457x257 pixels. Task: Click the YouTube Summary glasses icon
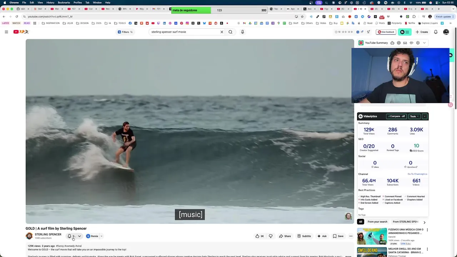pos(405,43)
